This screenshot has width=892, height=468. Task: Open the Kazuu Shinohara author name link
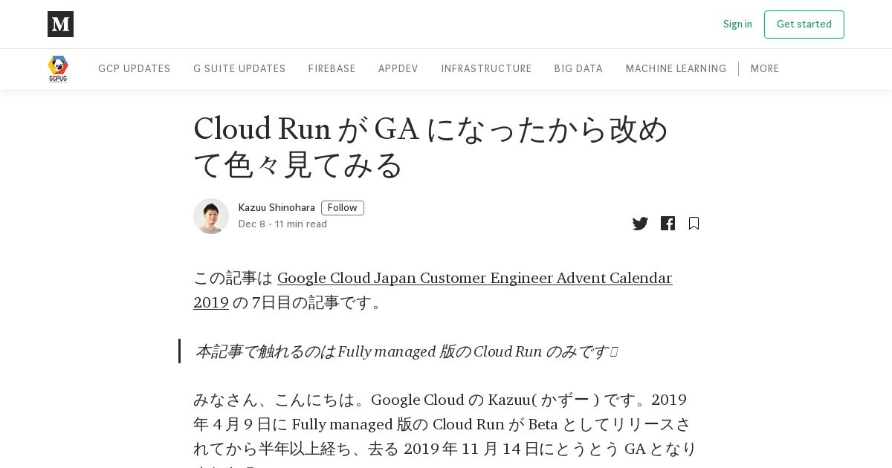(277, 208)
